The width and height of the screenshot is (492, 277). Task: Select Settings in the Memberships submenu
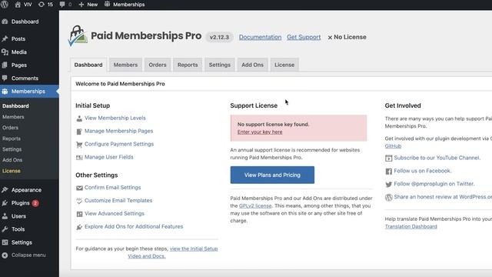(12, 149)
